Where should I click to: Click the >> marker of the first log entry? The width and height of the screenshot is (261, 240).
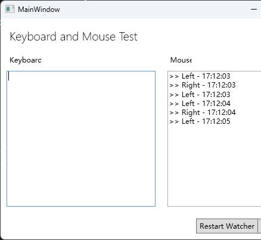[174, 76]
